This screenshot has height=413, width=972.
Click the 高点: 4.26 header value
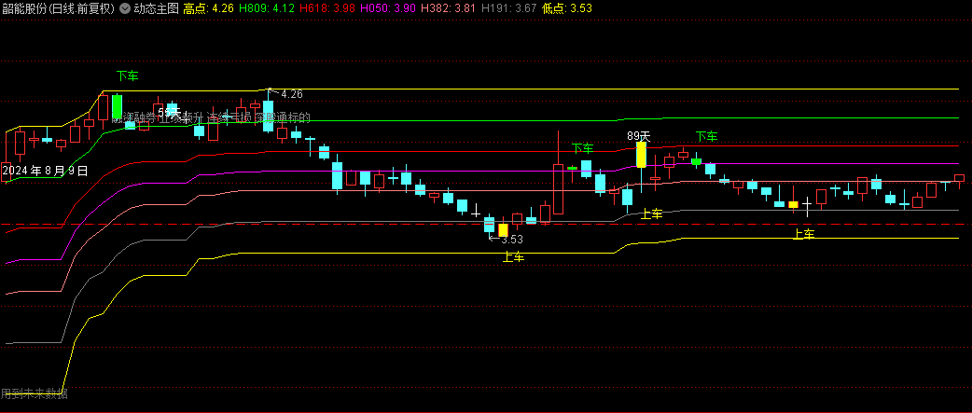tap(208, 8)
